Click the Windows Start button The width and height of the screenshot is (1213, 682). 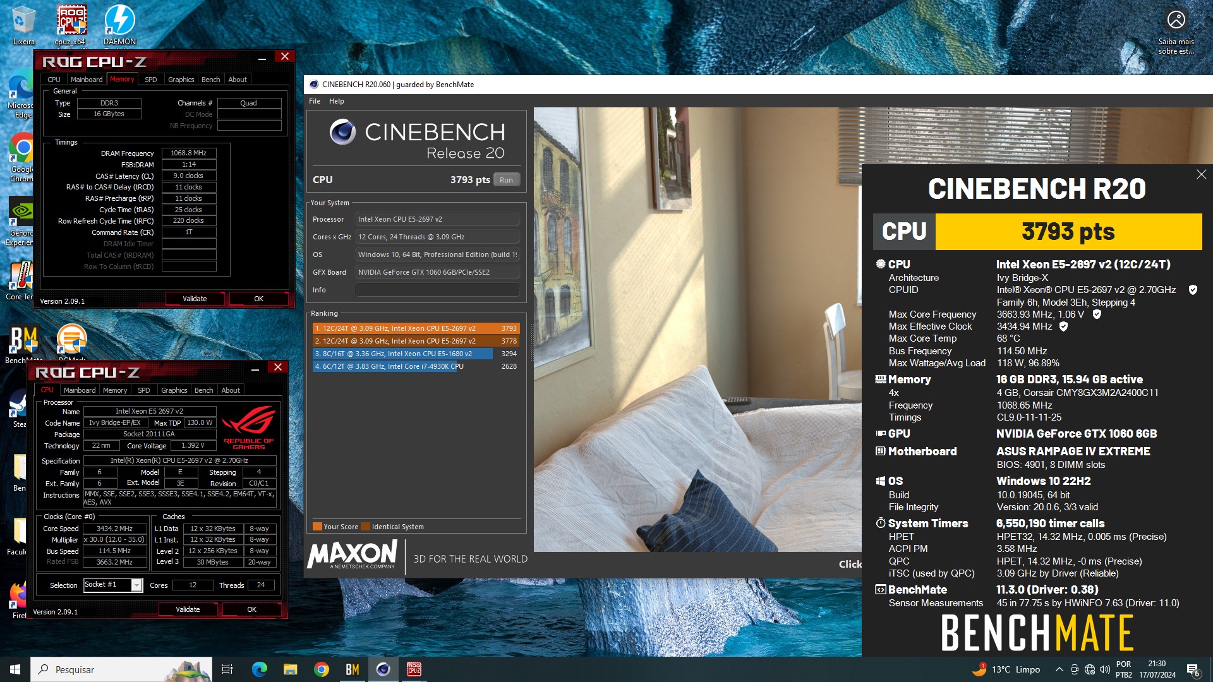click(15, 669)
